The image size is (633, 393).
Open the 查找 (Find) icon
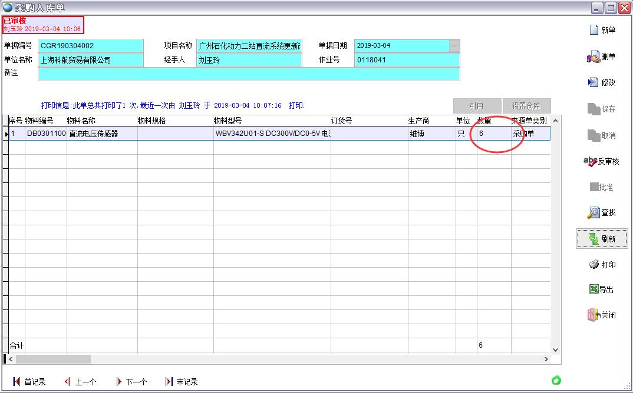(x=602, y=212)
